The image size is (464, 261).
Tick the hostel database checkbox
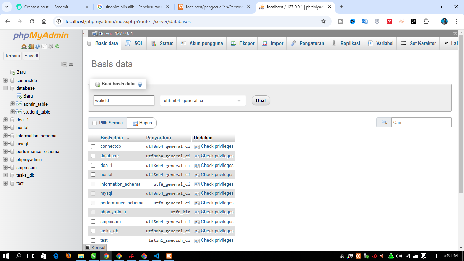[x=93, y=175]
